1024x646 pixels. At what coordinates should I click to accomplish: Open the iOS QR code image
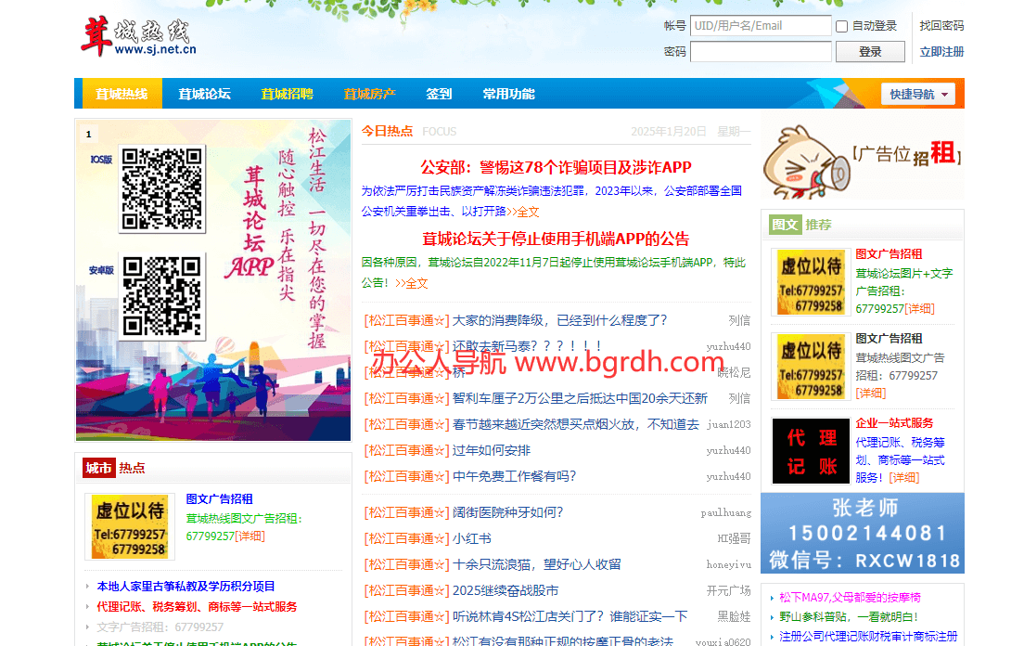coord(162,189)
